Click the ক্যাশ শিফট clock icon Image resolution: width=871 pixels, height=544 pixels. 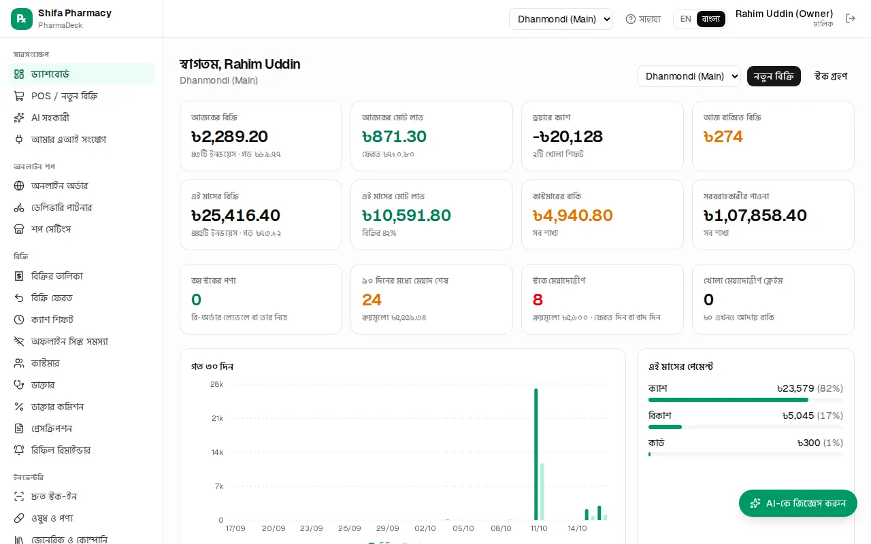pos(19,320)
